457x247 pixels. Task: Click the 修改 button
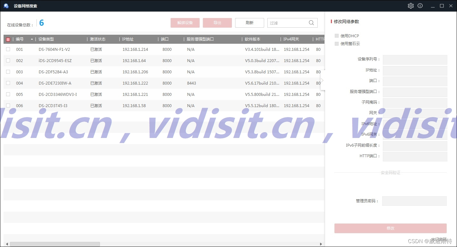[x=391, y=228]
